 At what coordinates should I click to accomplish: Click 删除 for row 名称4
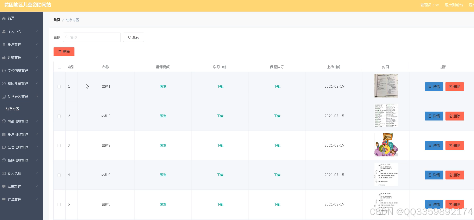(x=455, y=175)
